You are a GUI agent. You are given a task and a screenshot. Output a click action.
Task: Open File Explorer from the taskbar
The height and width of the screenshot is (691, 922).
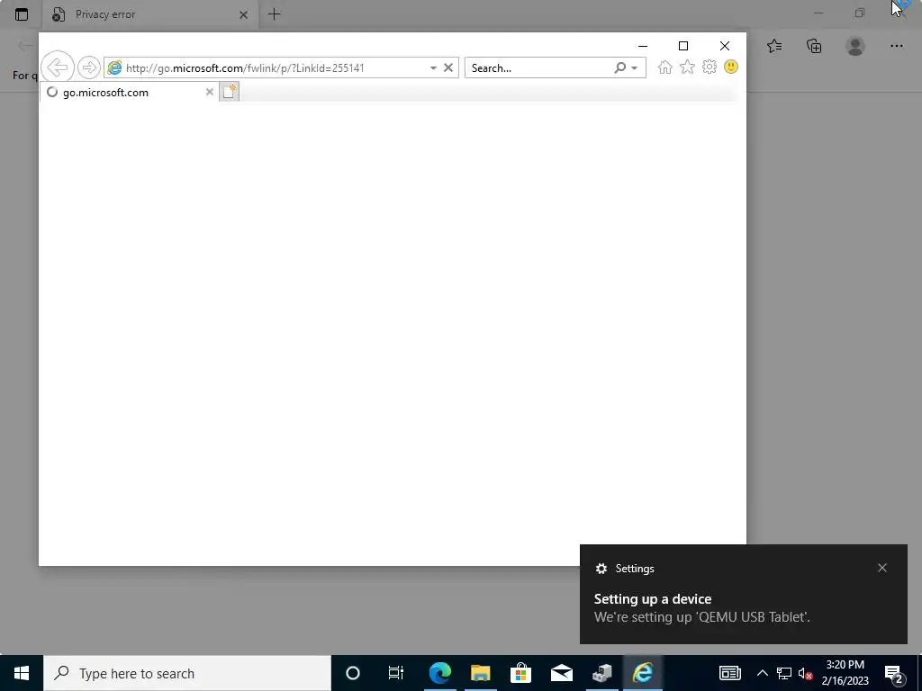(x=481, y=673)
